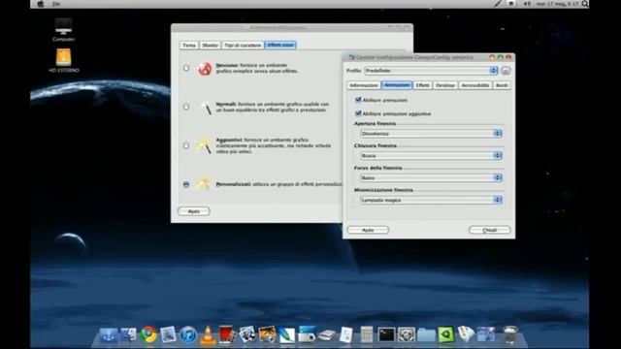Click the Normali magic wand icon
Viewport: 621px width, 349px height.
tap(205, 108)
